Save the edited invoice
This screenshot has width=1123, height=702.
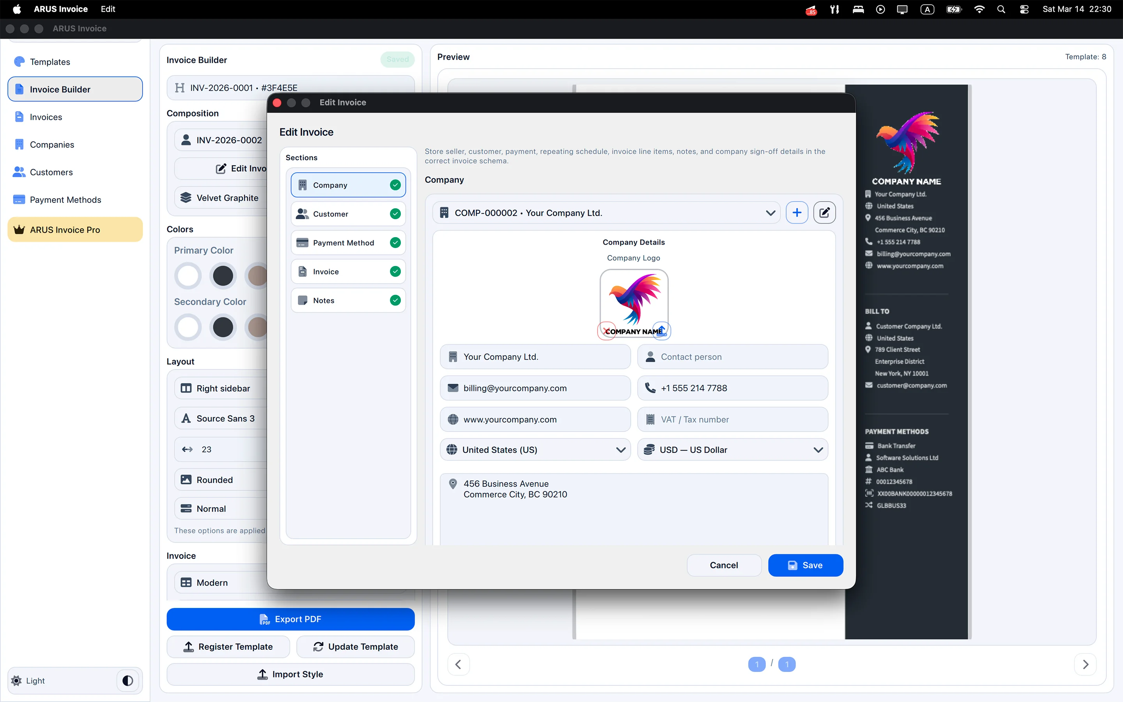805,565
